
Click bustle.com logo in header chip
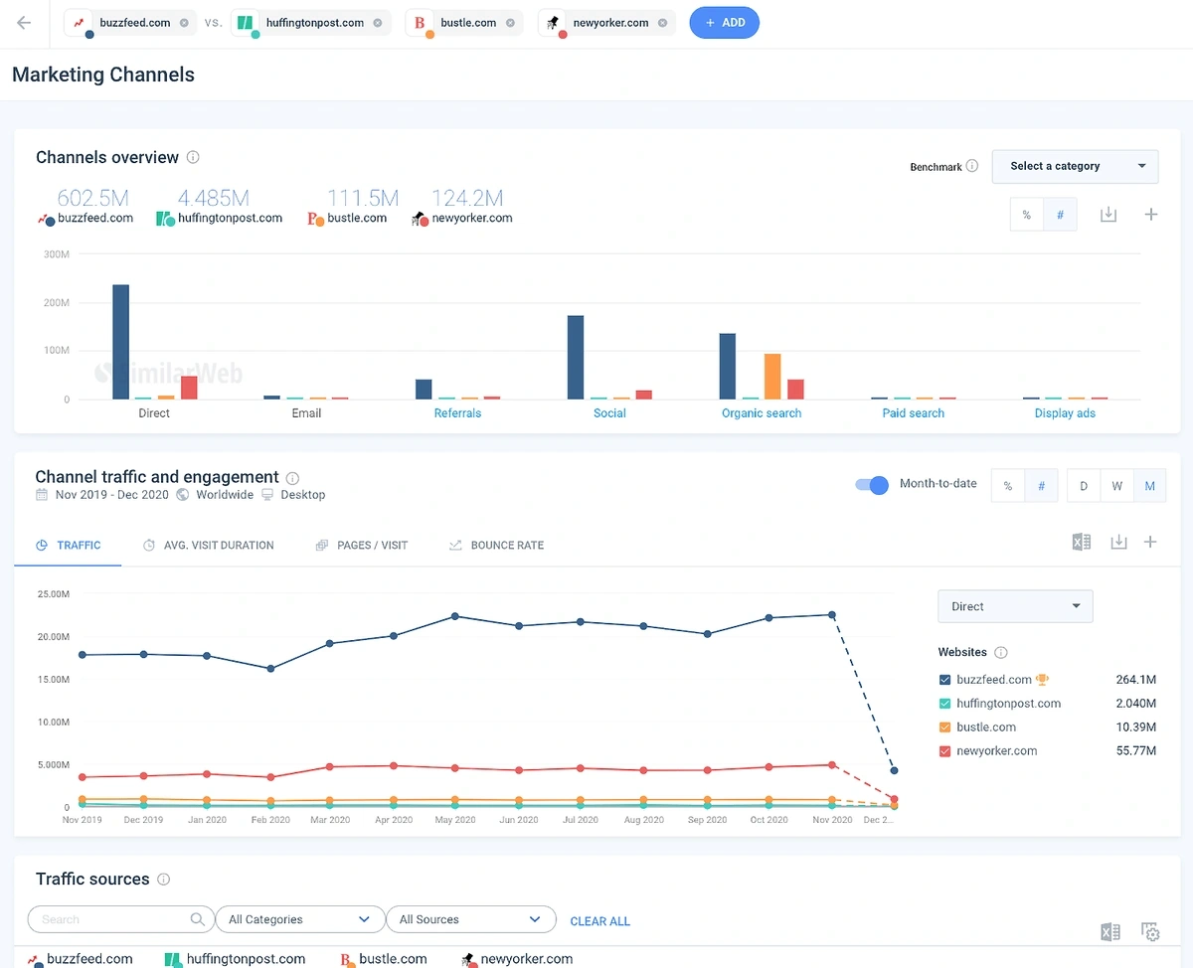pyautogui.click(x=421, y=23)
